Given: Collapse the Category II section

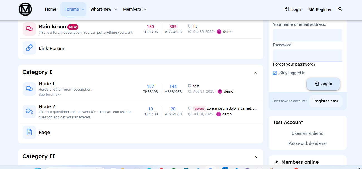Looking at the screenshot, I should tap(256, 157).
